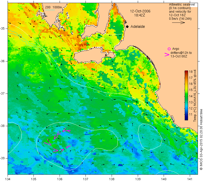203x182 pixels.
Task: Click the 'drifters@12h to' legend text
Action: click(x=181, y=53)
